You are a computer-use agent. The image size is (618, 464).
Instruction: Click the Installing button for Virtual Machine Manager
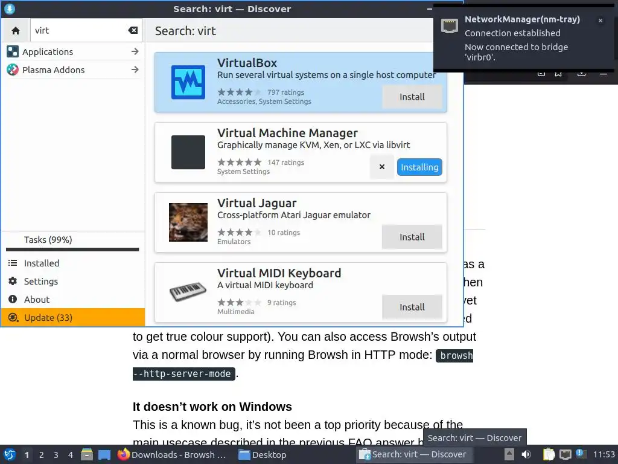click(419, 167)
